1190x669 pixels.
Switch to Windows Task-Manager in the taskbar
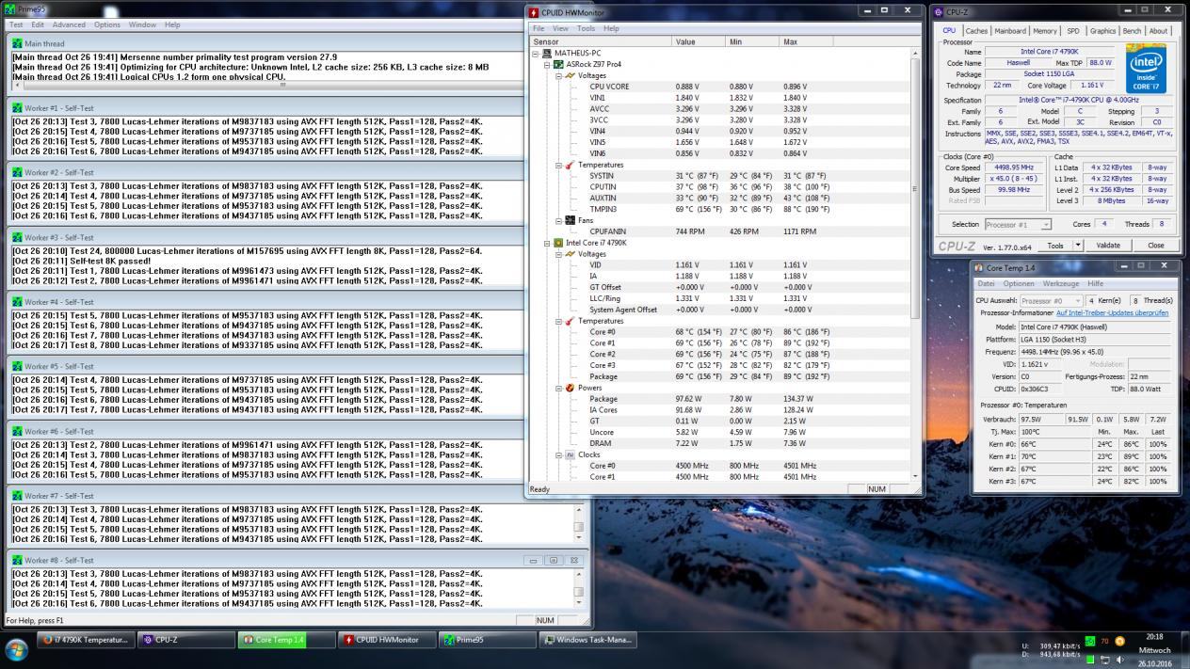tap(588, 640)
